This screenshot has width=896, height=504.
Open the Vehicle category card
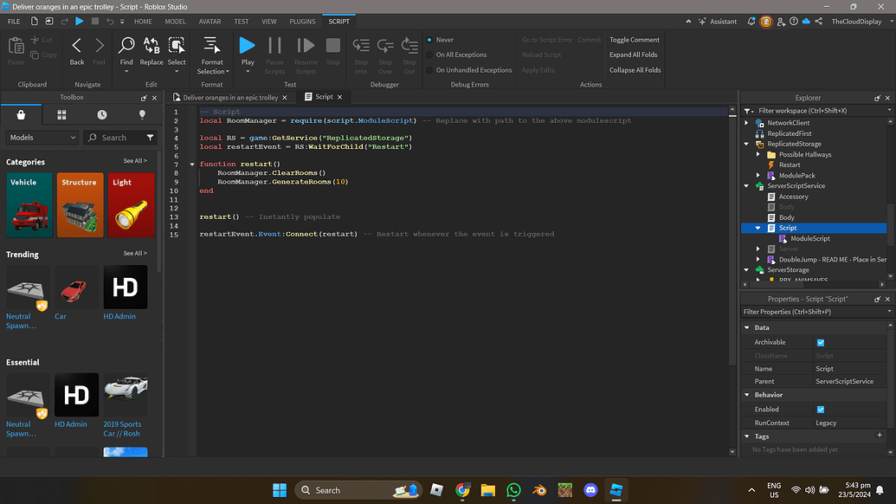(x=29, y=205)
